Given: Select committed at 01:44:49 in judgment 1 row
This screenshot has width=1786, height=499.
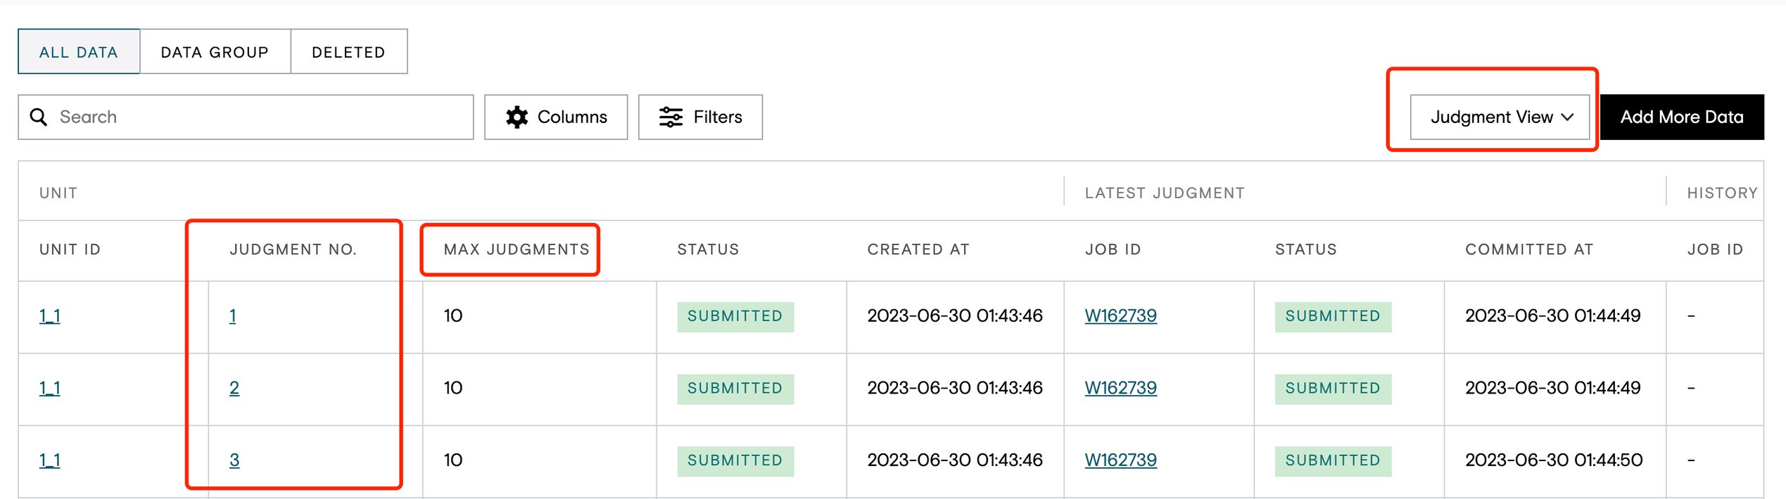Looking at the screenshot, I should coord(1553,316).
